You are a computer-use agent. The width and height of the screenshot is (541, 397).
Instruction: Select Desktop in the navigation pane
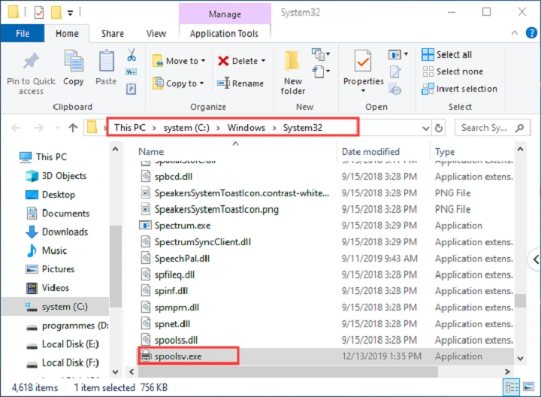58,195
